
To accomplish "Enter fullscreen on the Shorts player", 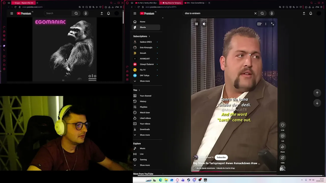I will point(273,24).
